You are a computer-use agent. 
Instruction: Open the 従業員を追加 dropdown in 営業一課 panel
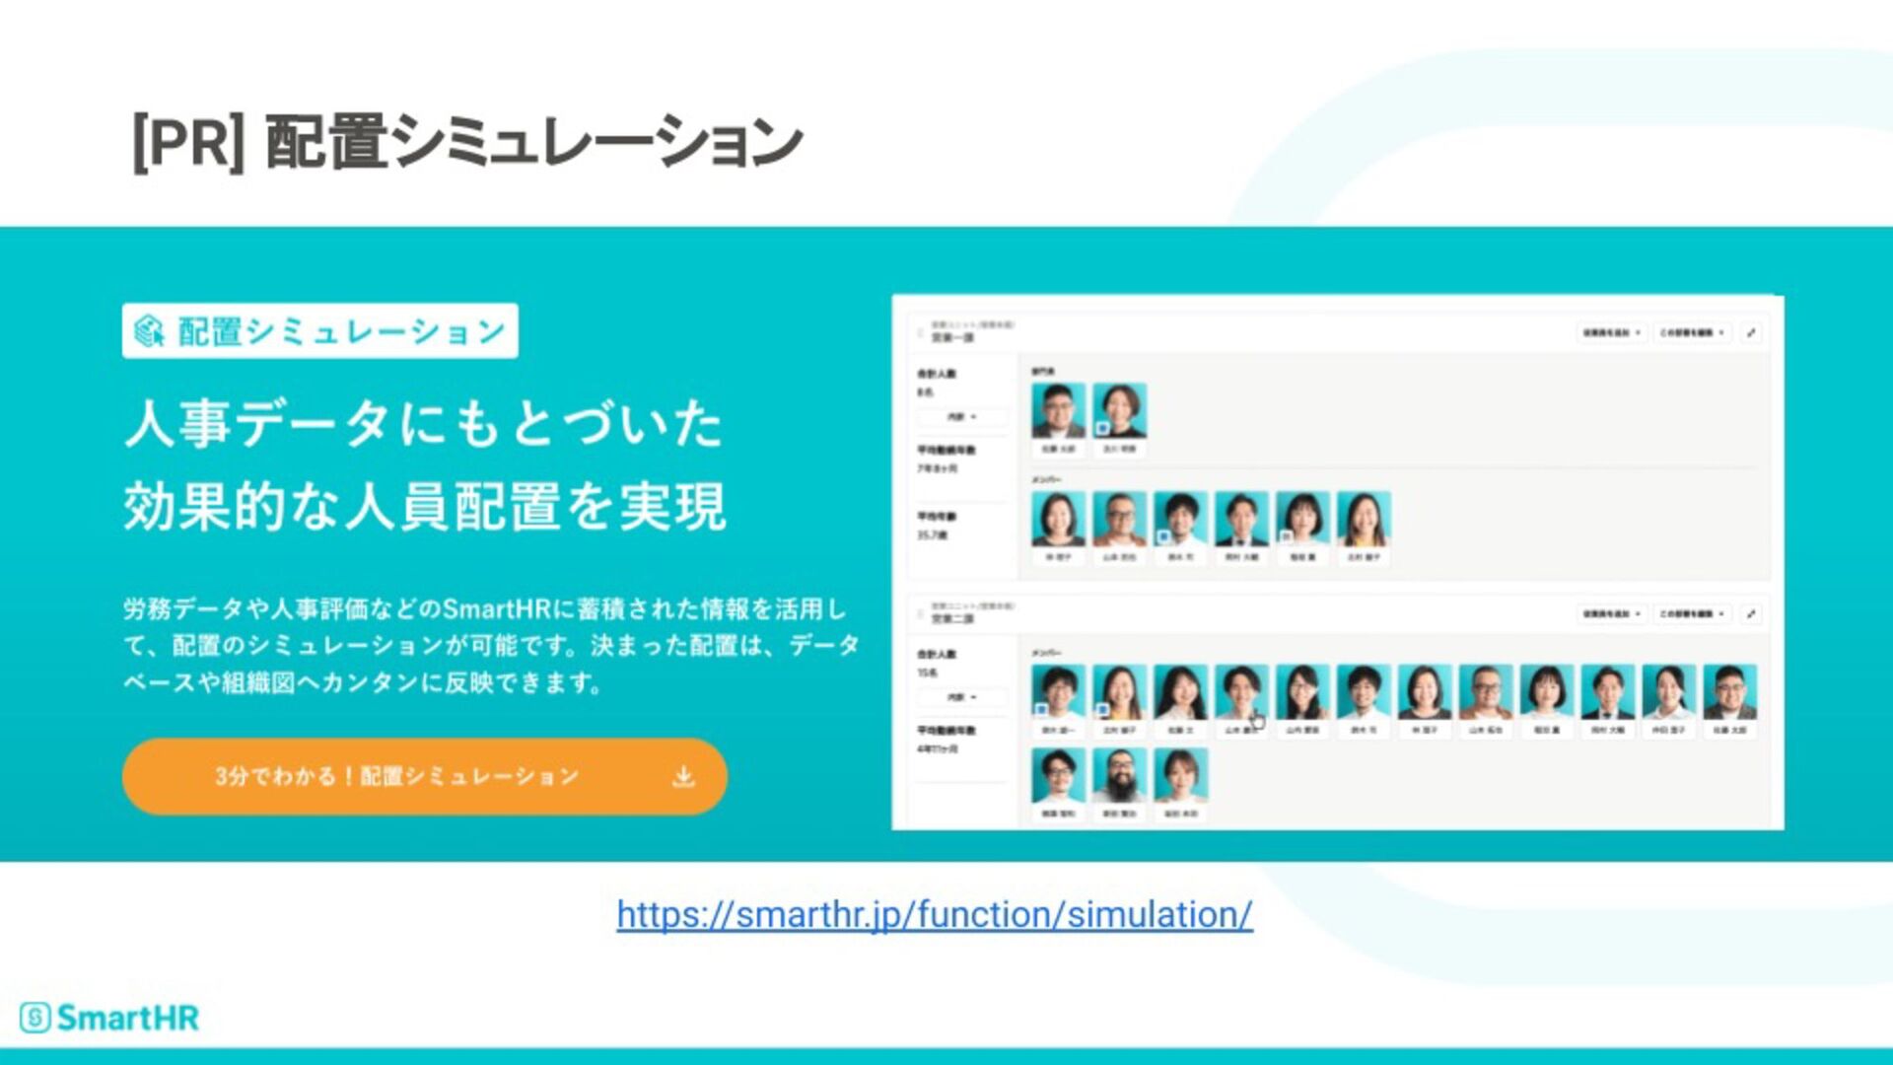pyautogui.click(x=1612, y=333)
